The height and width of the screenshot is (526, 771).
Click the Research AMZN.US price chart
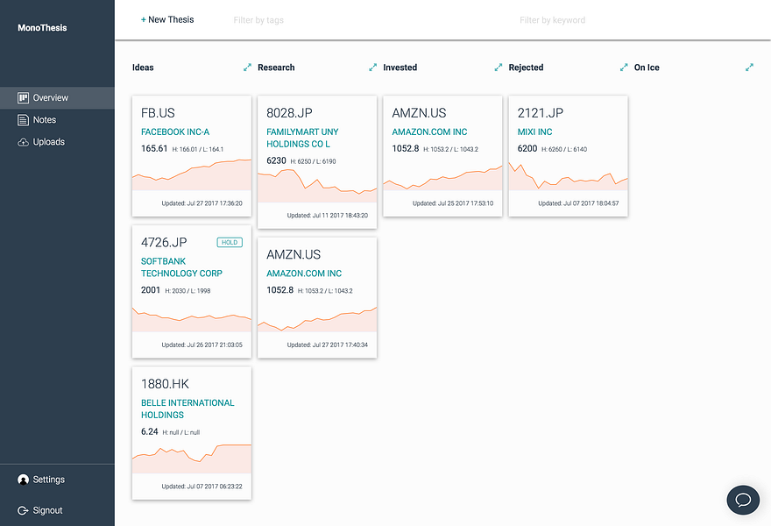click(x=317, y=319)
